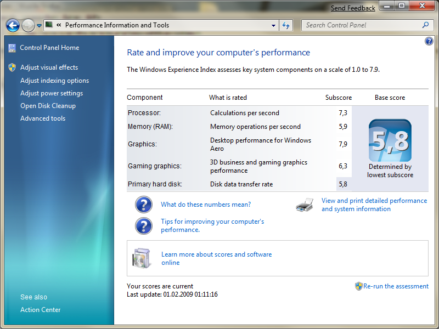Launch Open Disk Cleanup
This screenshot has height=329, width=439.
48,106
